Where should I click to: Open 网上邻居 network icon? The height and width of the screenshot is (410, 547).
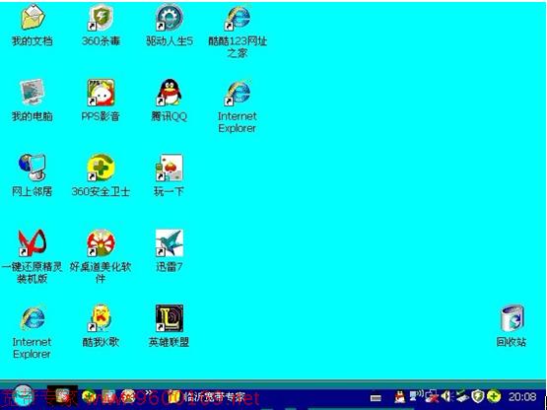point(33,168)
